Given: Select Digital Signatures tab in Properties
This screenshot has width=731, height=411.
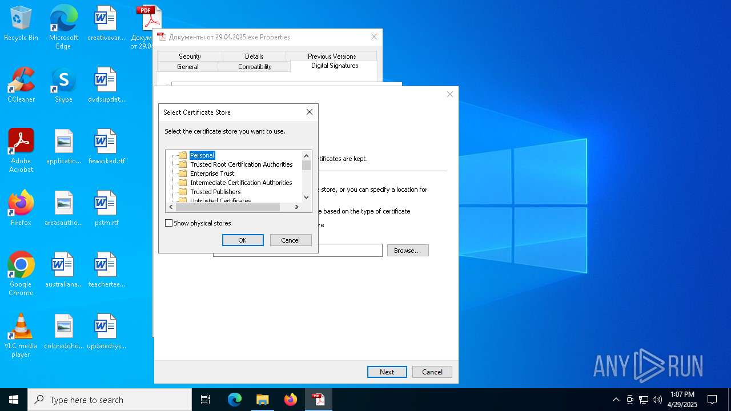Looking at the screenshot, I should pos(335,66).
